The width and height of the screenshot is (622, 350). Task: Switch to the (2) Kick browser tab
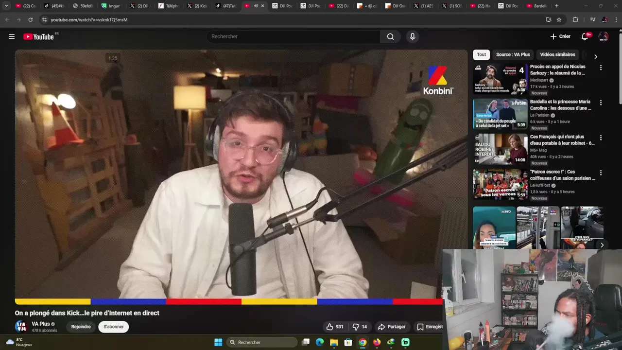(x=197, y=6)
